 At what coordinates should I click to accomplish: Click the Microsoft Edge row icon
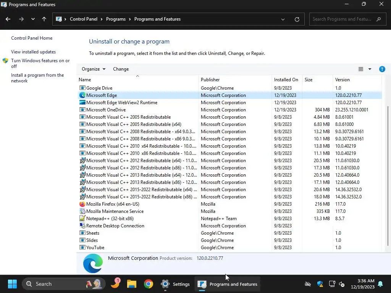[82, 95]
